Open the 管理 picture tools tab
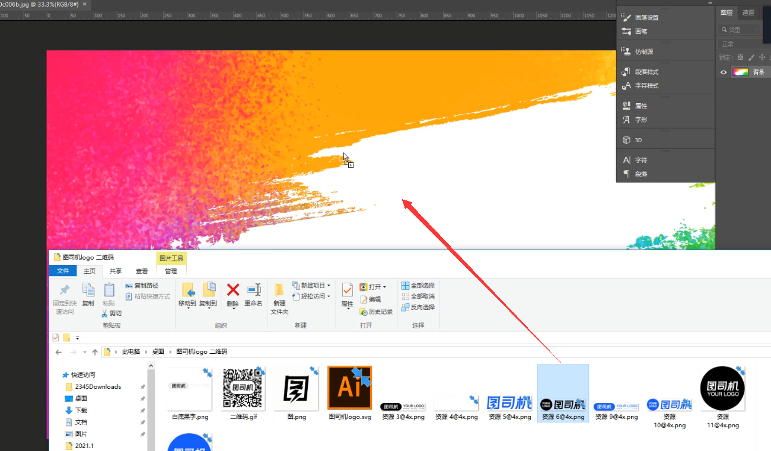 coord(171,271)
